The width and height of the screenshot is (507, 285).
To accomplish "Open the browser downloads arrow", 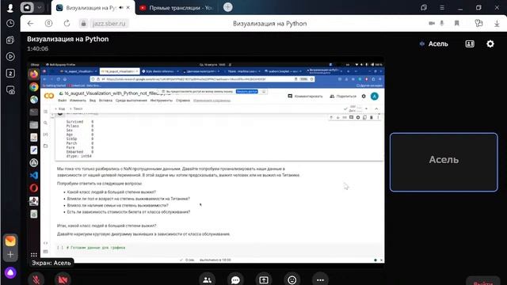I will (497, 24).
